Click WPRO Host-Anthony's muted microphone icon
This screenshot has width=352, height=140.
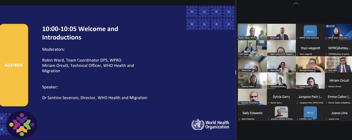[298, 38]
